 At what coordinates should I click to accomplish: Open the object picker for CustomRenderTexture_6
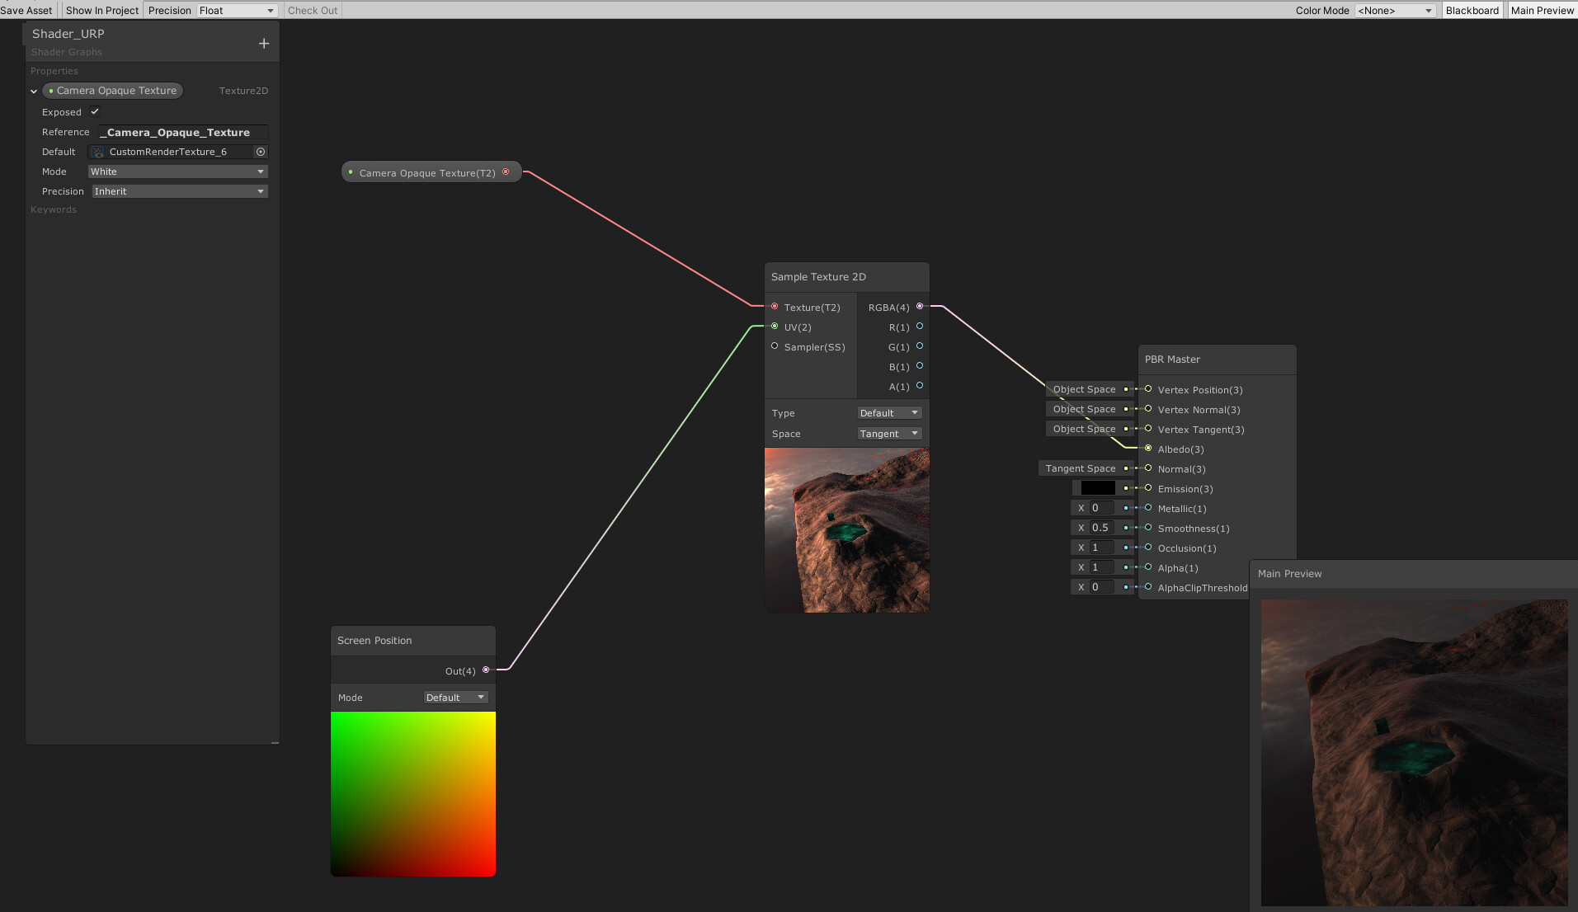click(x=261, y=152)
